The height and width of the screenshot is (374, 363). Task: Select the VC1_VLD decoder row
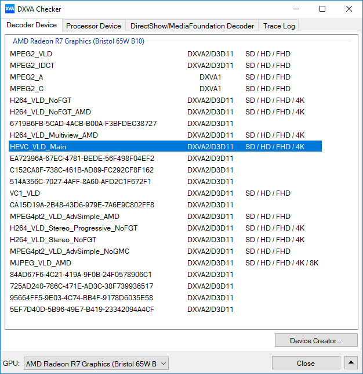[x=165, y=193]
